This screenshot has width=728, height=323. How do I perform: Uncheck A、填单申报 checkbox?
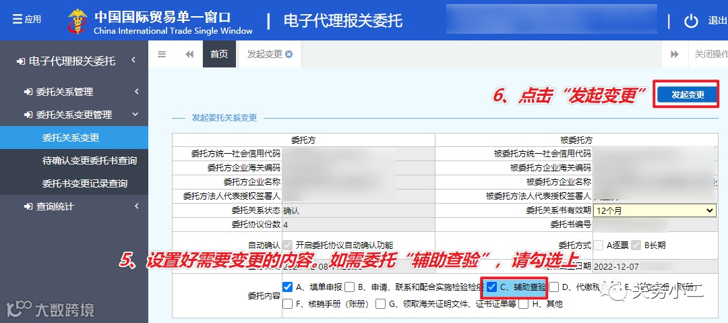pyautogui.click(x=287, y=287)
